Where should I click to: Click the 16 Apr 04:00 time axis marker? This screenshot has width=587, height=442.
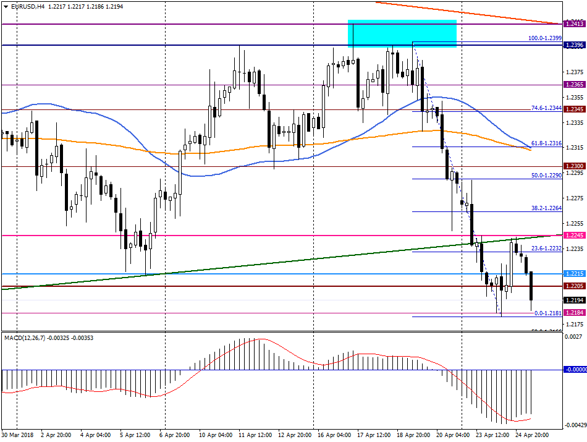coord(334,435)
